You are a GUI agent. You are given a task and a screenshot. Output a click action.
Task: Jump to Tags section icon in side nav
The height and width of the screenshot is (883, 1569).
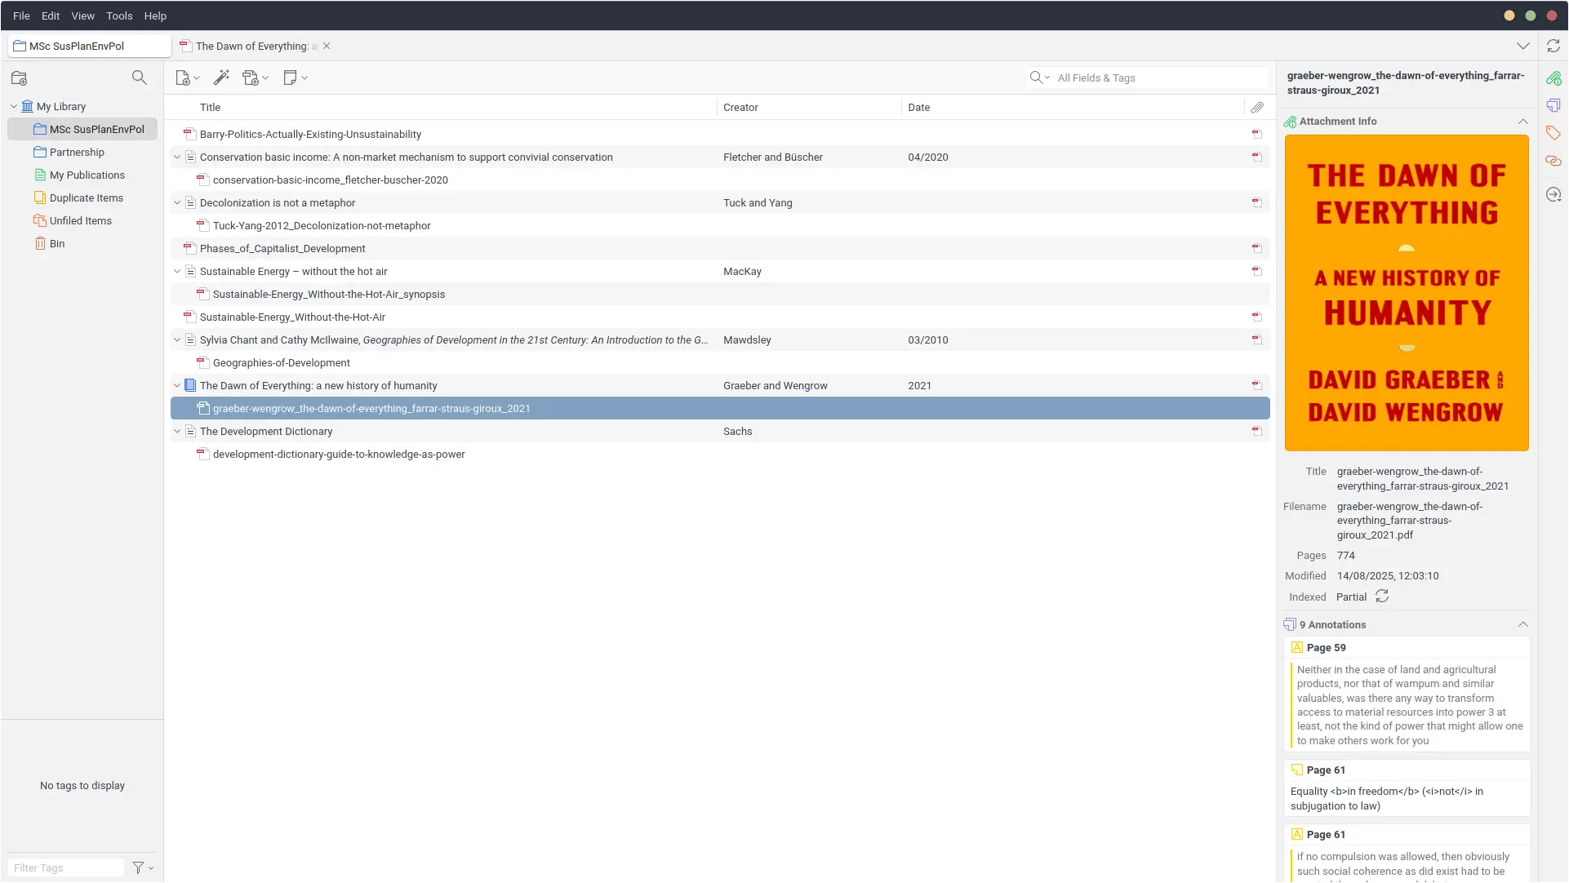(x=1553, y=133)
